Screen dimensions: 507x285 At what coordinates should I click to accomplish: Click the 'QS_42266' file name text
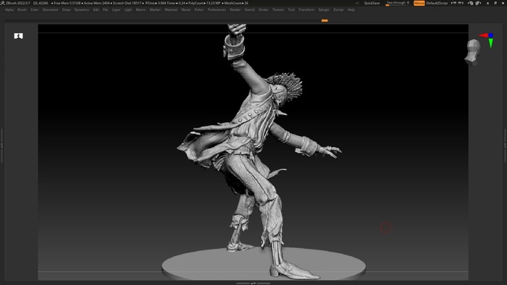(41, 3)
